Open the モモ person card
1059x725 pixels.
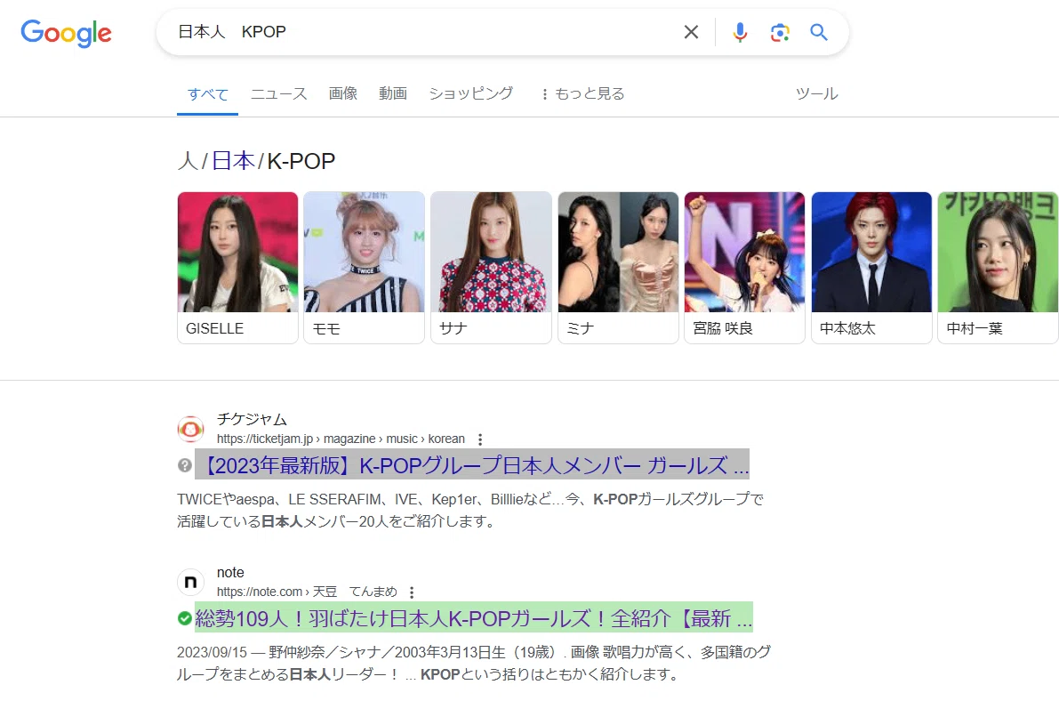pyautogui.click(x=364, y=268)
